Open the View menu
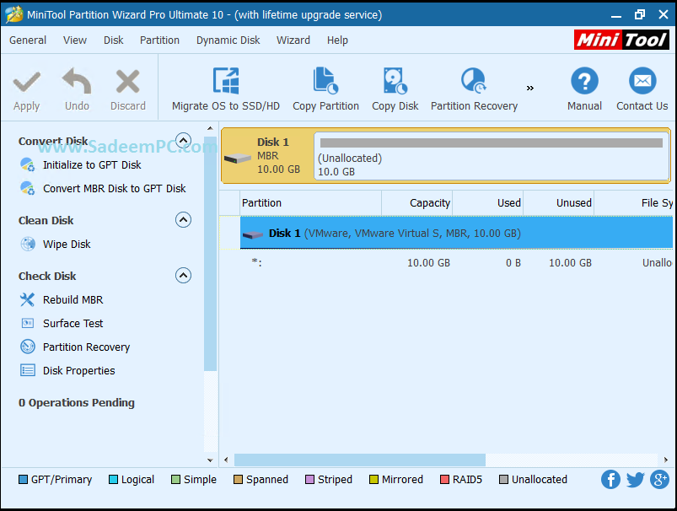This screenshot has height=511, width=677. 75,40
